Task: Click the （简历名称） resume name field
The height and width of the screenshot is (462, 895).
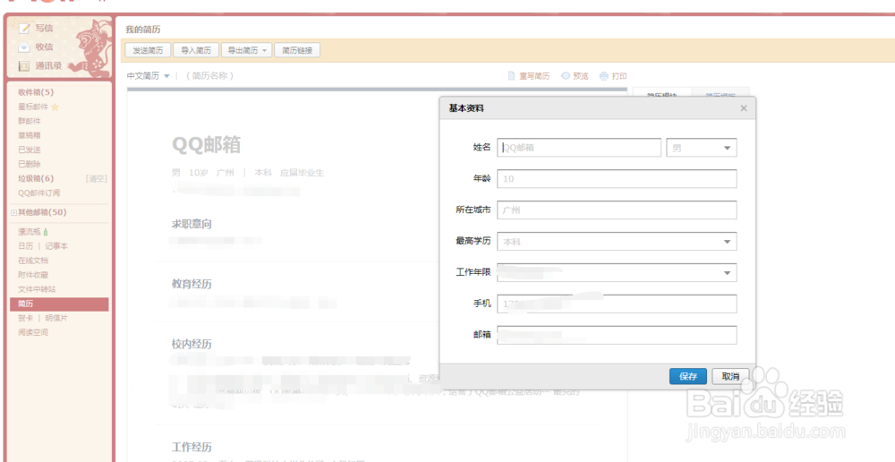Action: coord(210,76)
